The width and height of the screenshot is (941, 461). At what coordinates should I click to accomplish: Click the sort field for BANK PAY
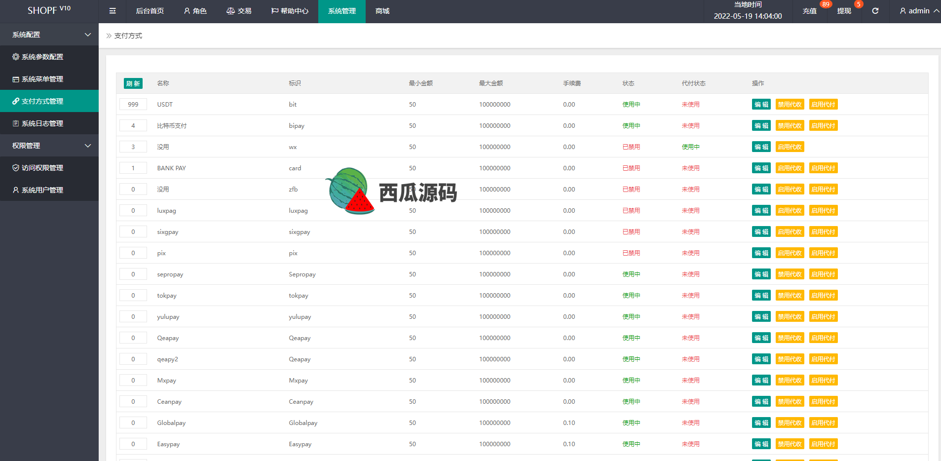tap(133, 168)
